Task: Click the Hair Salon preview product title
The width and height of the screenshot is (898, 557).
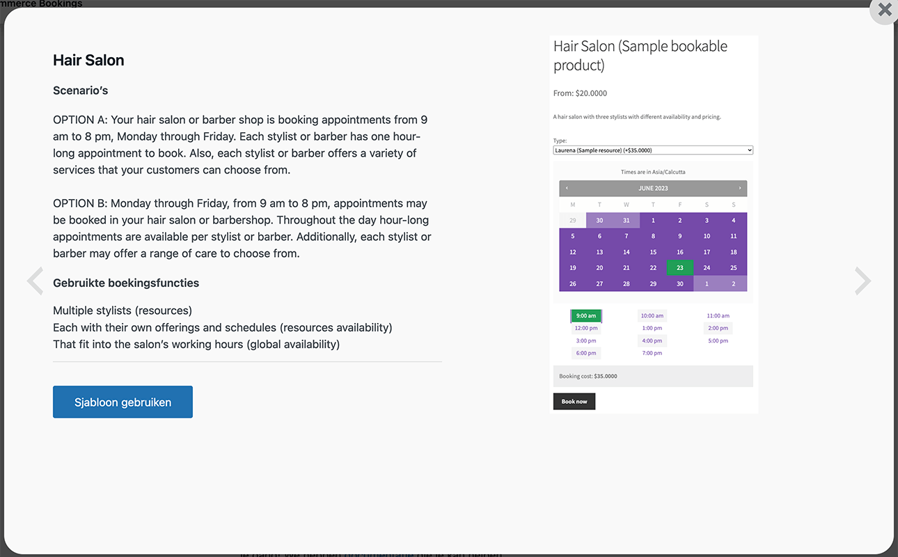Action: click(x=640, y=56)
